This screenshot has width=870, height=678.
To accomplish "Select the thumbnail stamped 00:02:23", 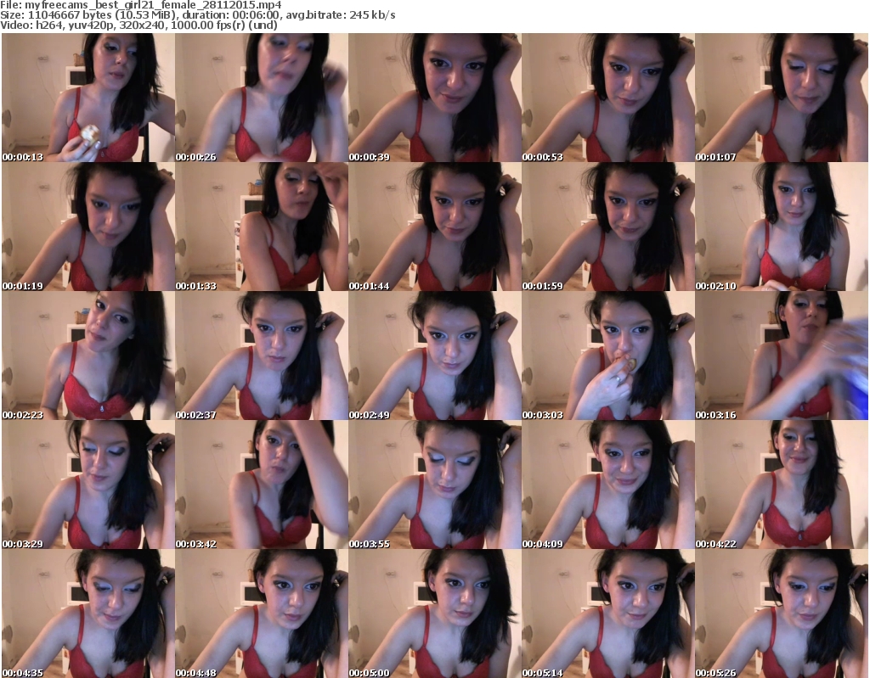I will click(88, 356).
